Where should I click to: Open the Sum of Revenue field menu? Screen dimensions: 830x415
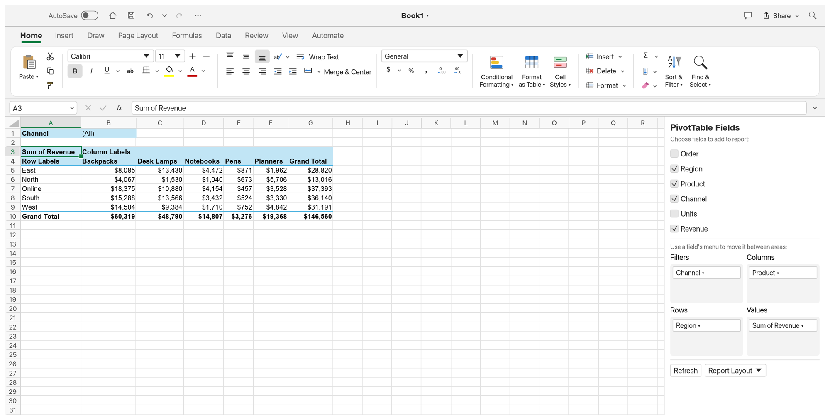782,325
